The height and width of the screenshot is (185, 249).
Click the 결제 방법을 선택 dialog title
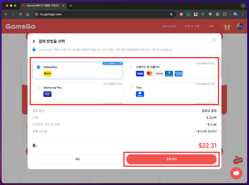(52, 41)
